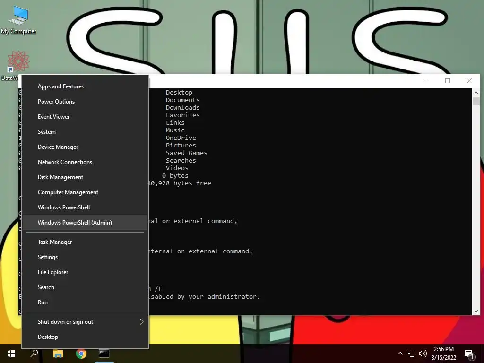The image size is (484, 363).
Task: Click 'Searches' in the console listing
Action: click(x=181, y=161)
